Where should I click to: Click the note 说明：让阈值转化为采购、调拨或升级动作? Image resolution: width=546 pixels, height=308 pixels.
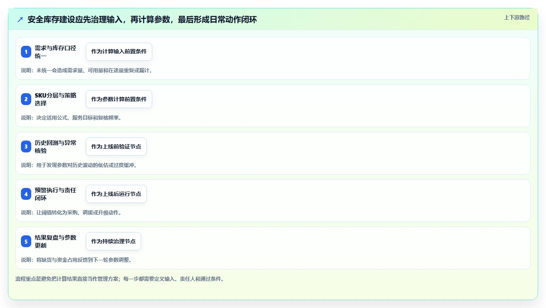tap(71, 212)
